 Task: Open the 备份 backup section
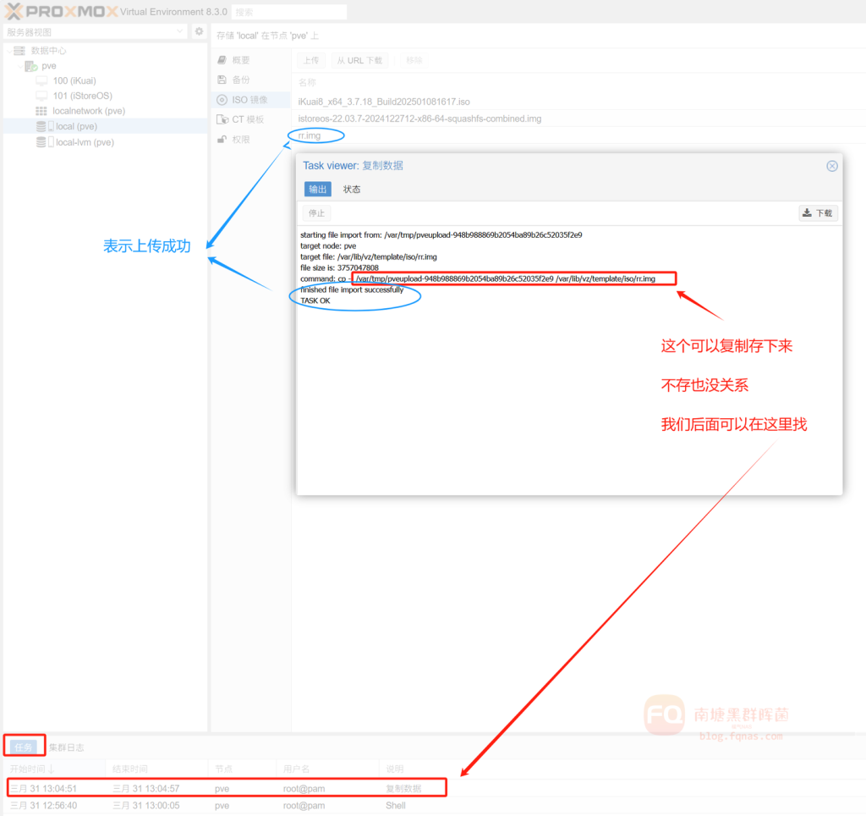pos(241,80)
